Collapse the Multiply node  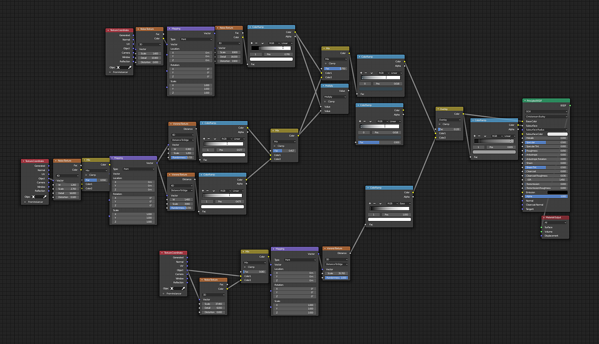pos(324,86)
